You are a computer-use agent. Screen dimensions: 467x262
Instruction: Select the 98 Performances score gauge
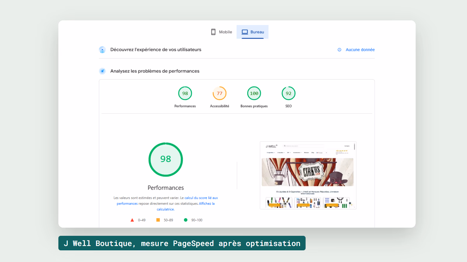click(x=185, y=93)
